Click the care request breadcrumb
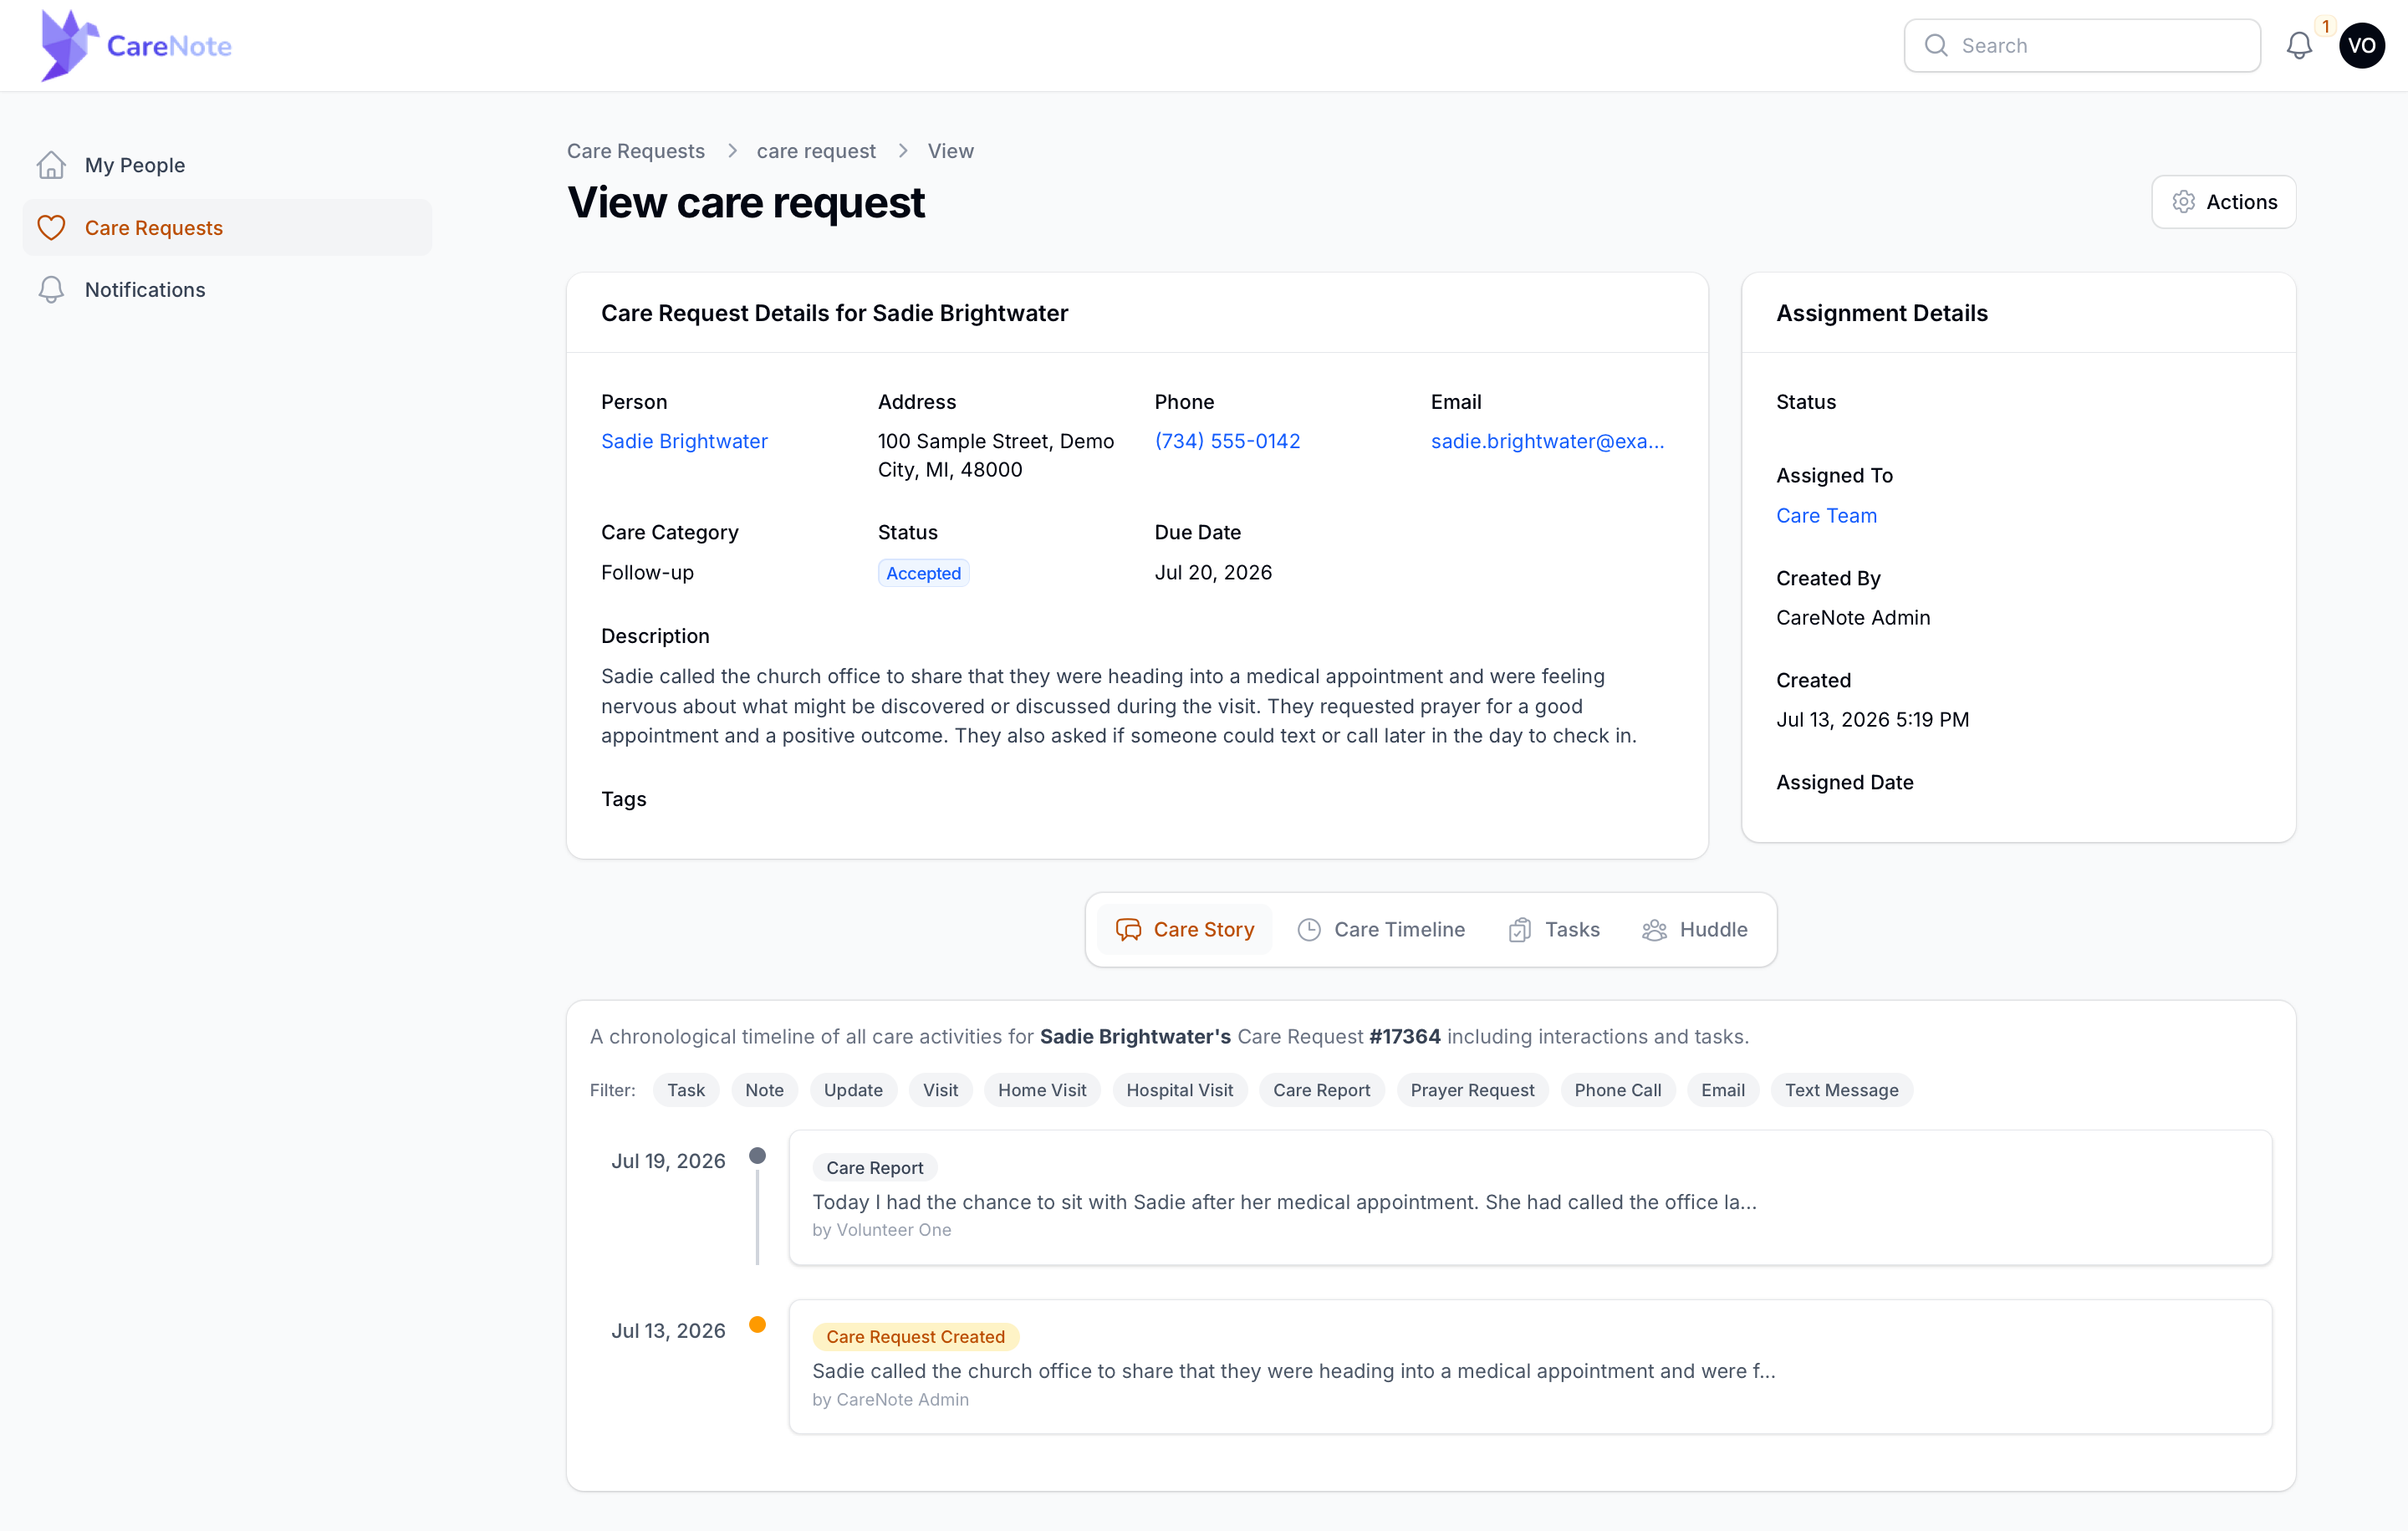 [816, 150]
